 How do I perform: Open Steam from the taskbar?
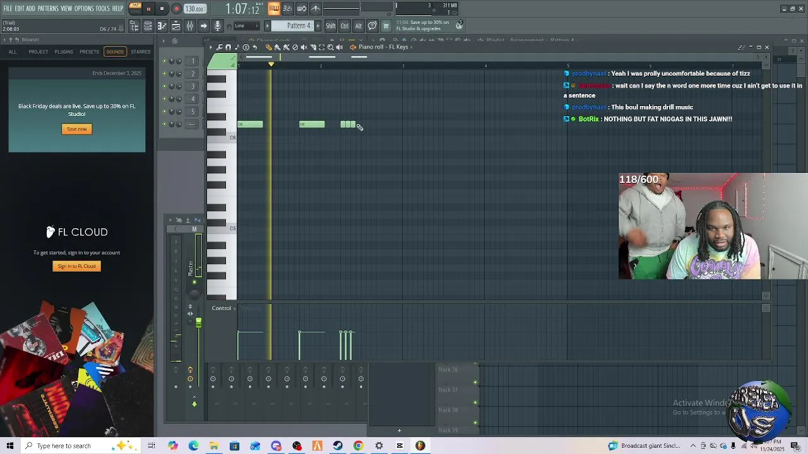[x=338, y=446]
